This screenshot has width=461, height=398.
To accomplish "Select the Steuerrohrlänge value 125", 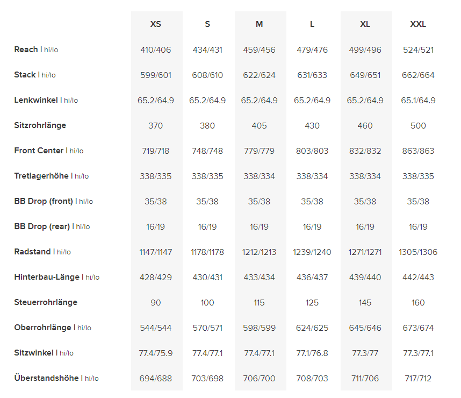I will click(312, 303).
